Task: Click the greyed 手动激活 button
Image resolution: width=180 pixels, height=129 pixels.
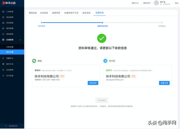Action: [102, 100]
